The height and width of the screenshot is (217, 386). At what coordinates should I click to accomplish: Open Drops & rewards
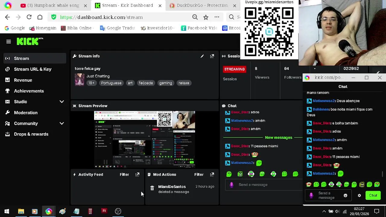[35, 134]
